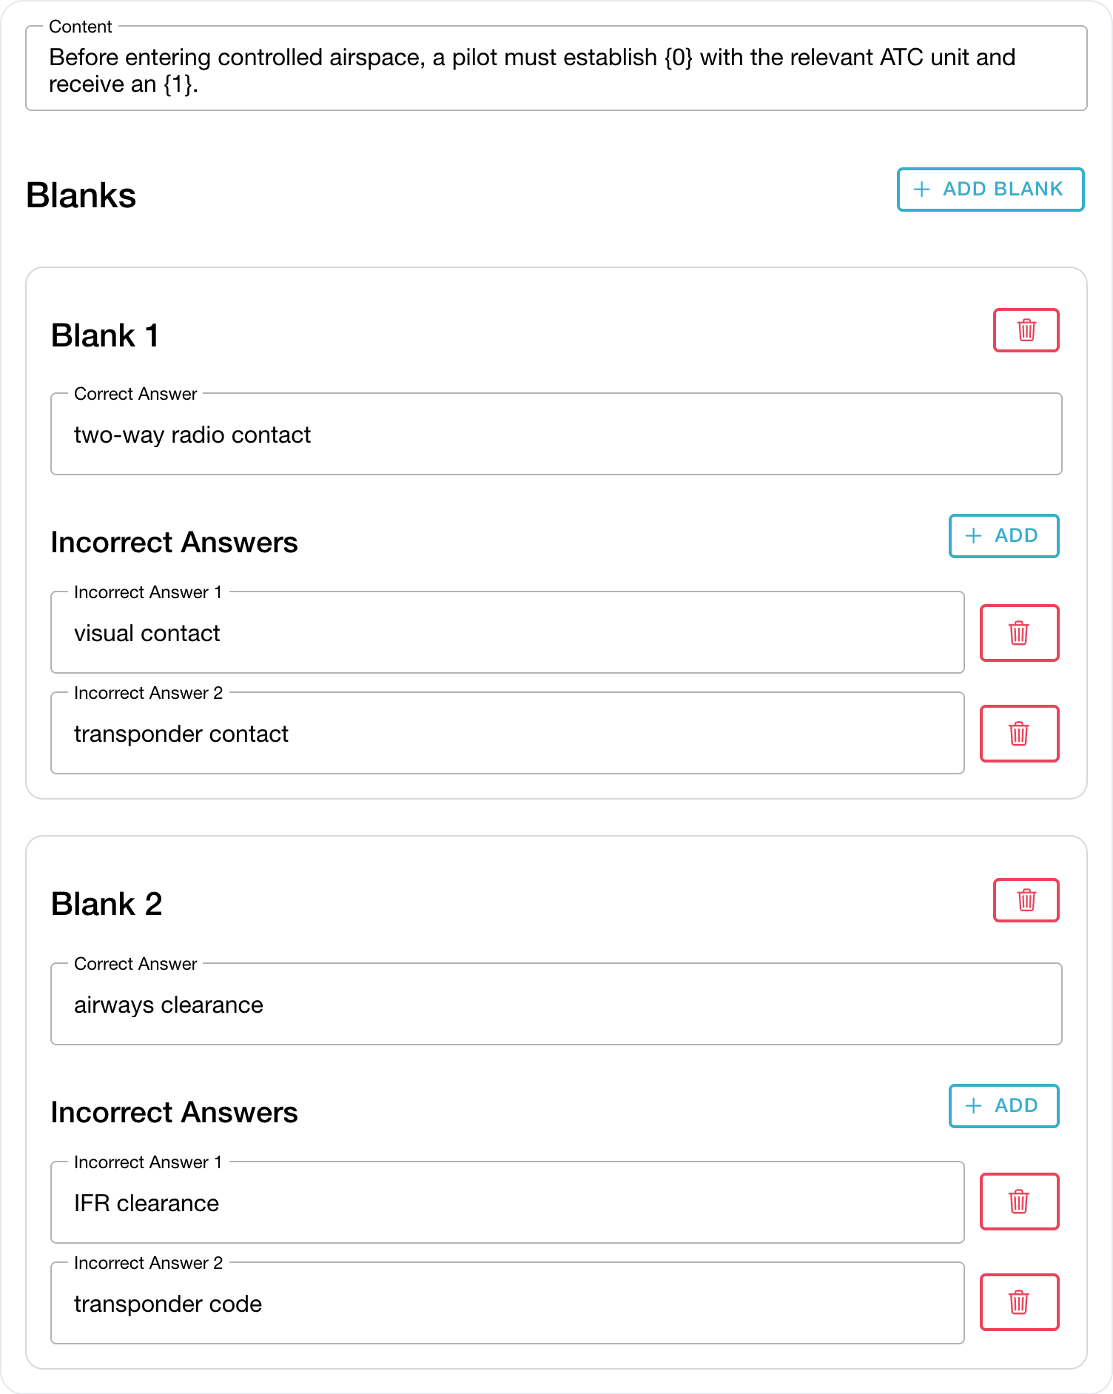1113x1394 pixels.
Task: Delete Blank 2 with its trash icon
Action: tap(1026, 900)
